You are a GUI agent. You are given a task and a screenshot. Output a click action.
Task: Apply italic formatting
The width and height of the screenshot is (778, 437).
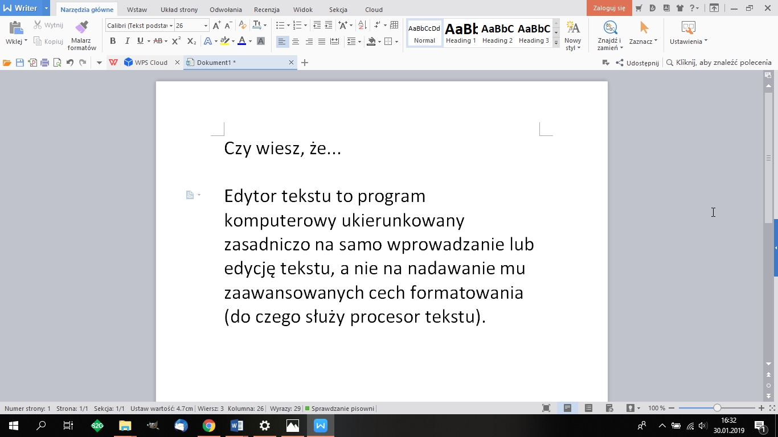click(127, 40)
